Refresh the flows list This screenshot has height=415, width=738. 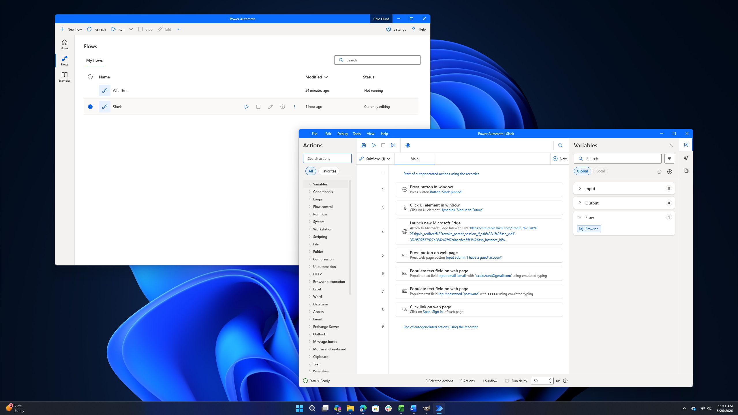tap(96, 29)
